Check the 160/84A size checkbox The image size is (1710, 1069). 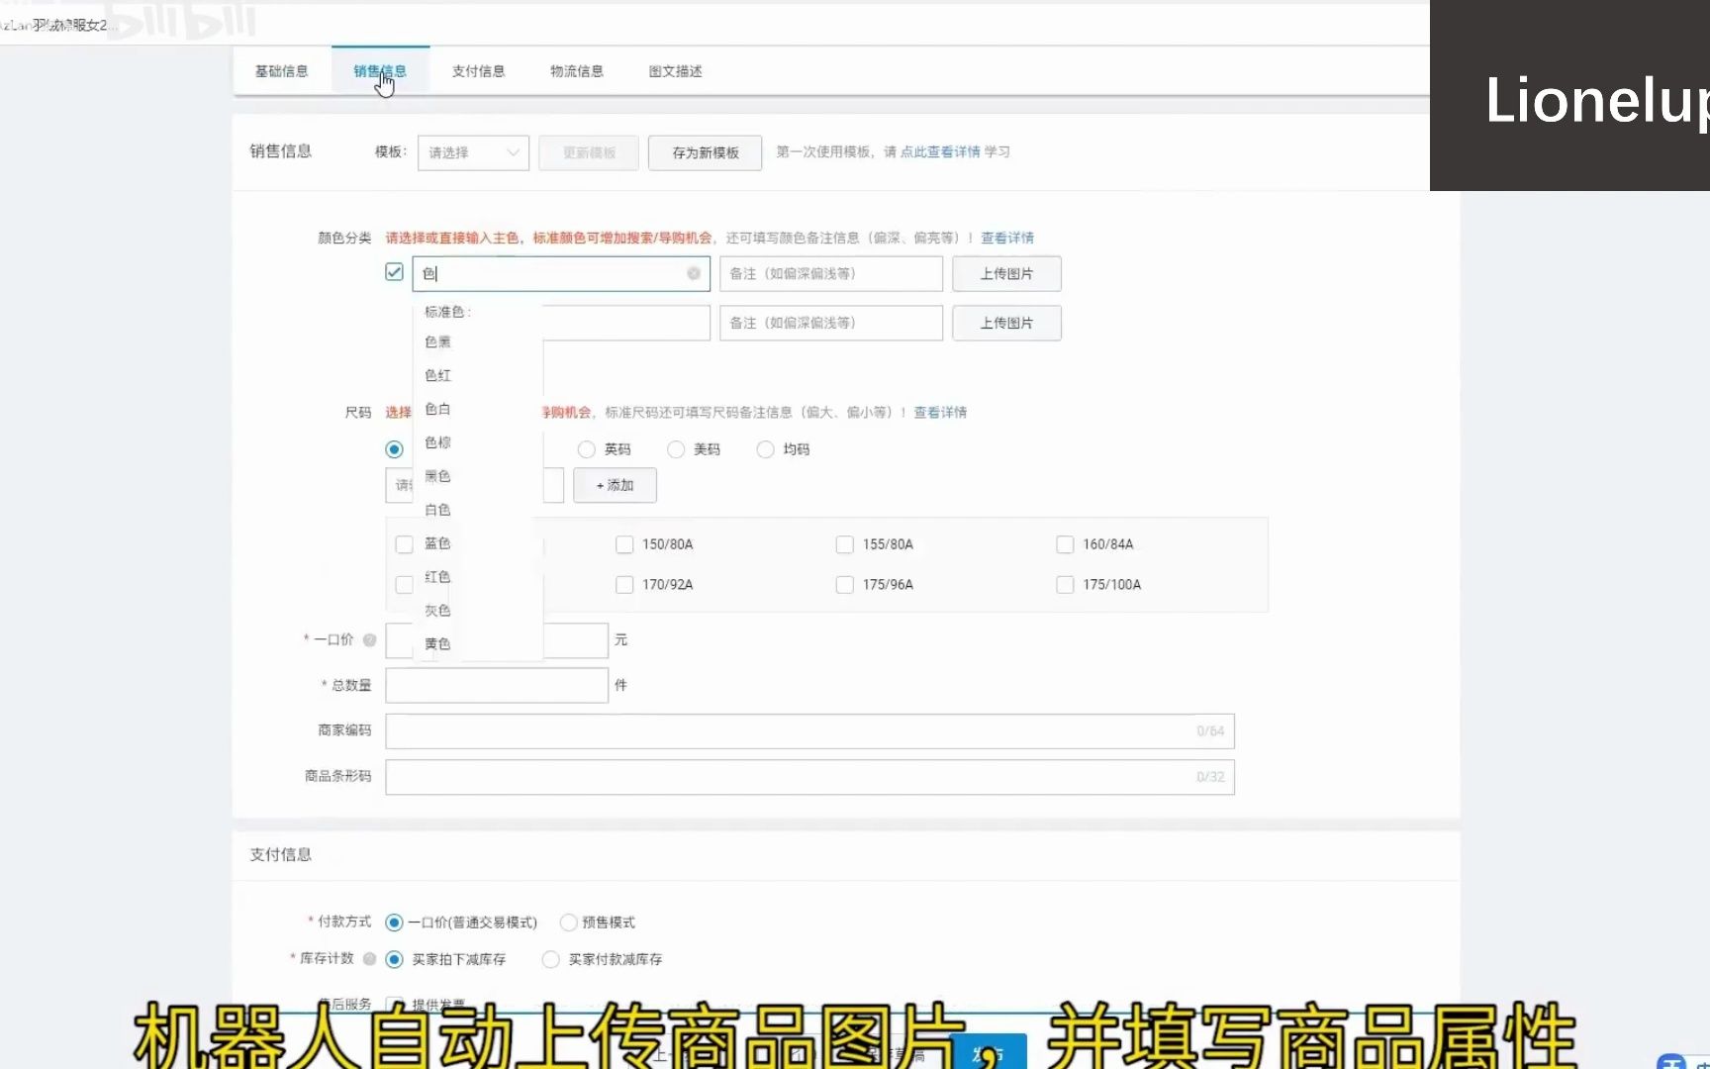(1065, 544)
